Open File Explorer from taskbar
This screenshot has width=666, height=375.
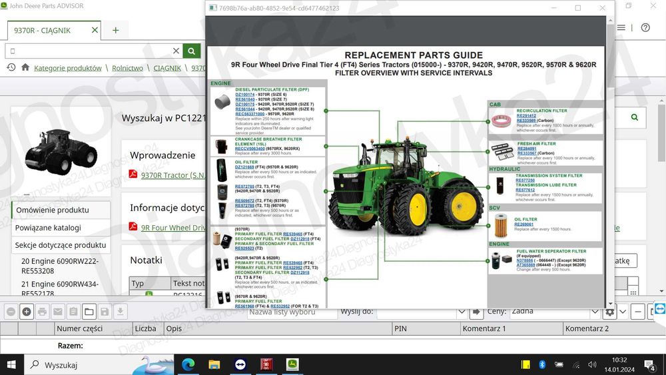214,364
